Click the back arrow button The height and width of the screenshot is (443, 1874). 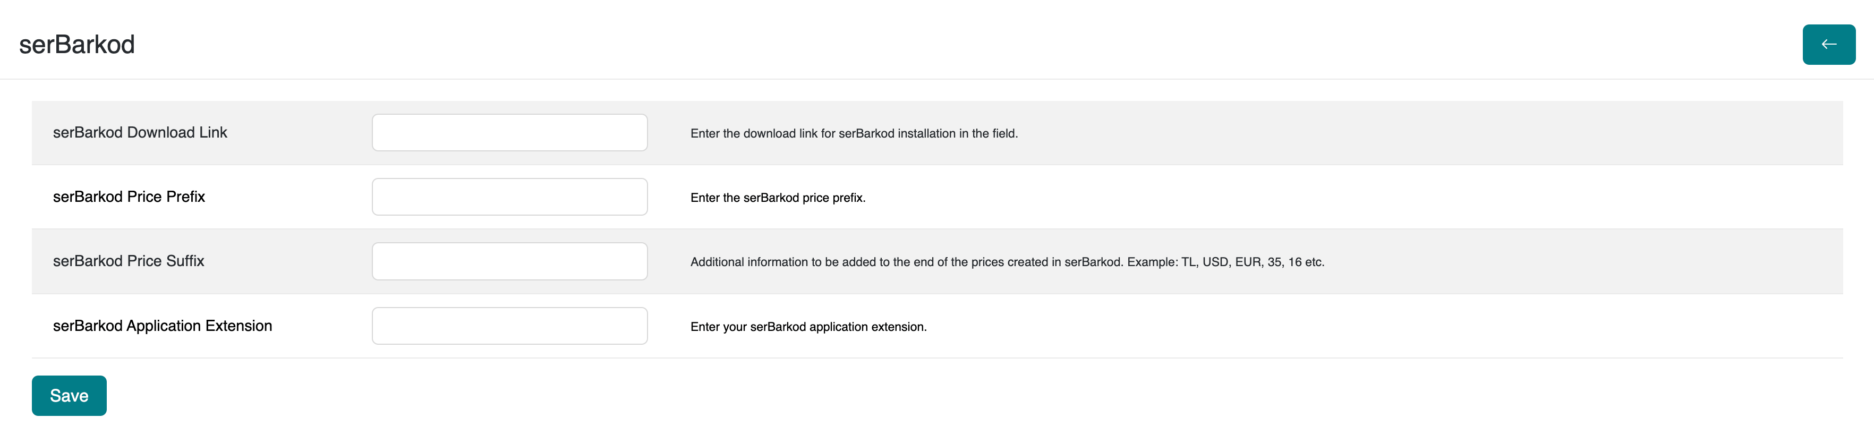(x=1828, y=45)
